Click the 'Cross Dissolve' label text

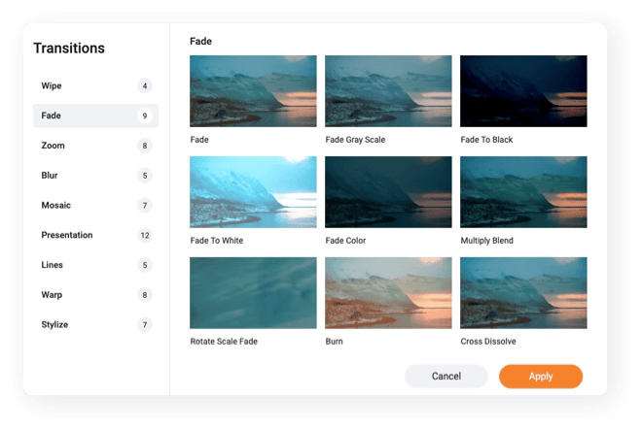tap(488, 342)
